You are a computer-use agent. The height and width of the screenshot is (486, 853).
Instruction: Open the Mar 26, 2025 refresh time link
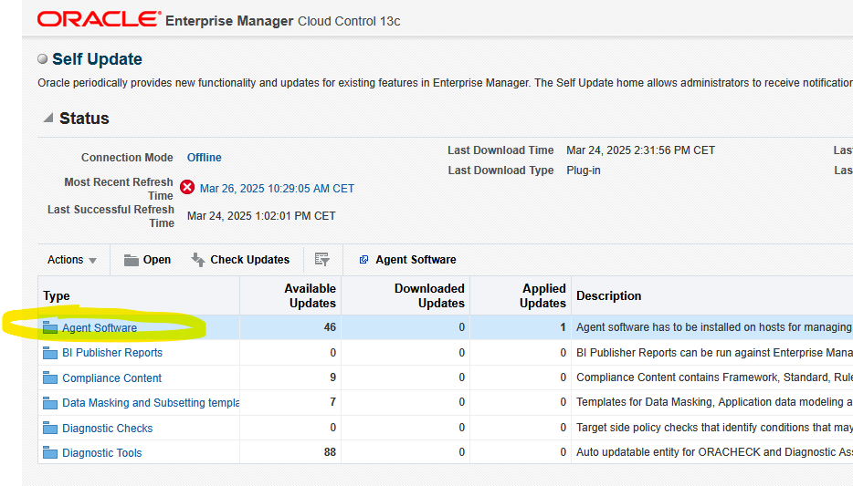[x=277, y=189]
